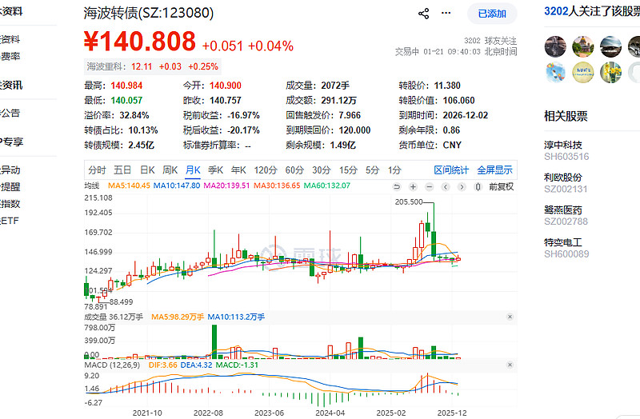Open related stock 利欧股份 SZ002131
The width and height of the screenshot is (640, 419).
566,183
